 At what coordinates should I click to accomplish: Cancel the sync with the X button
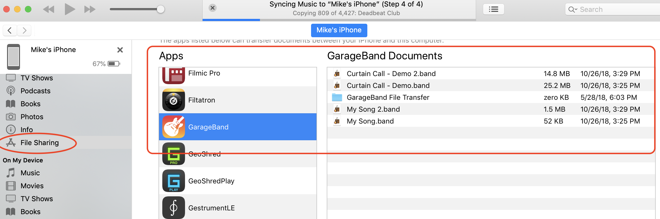(213, 8)
